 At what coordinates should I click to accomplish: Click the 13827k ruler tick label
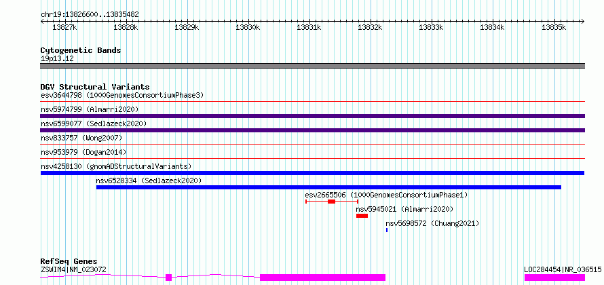64,27
